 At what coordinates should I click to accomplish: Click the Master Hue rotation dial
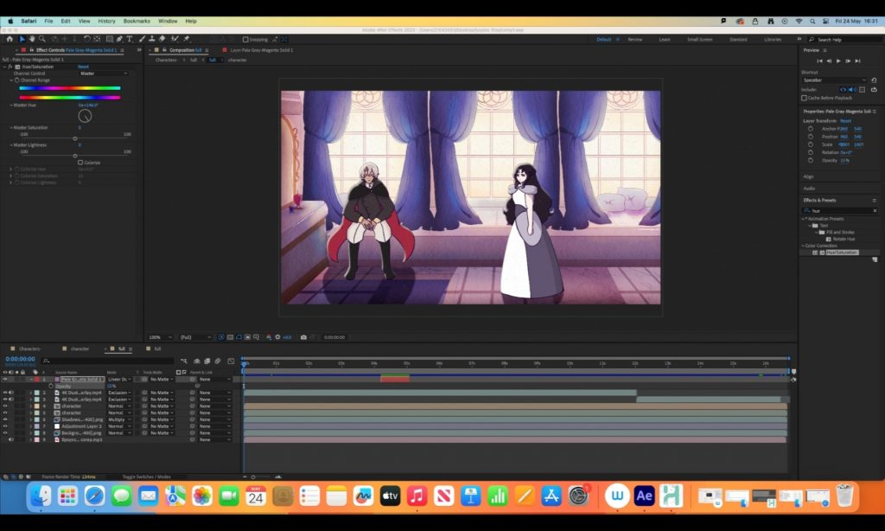[x=85, y=116]
